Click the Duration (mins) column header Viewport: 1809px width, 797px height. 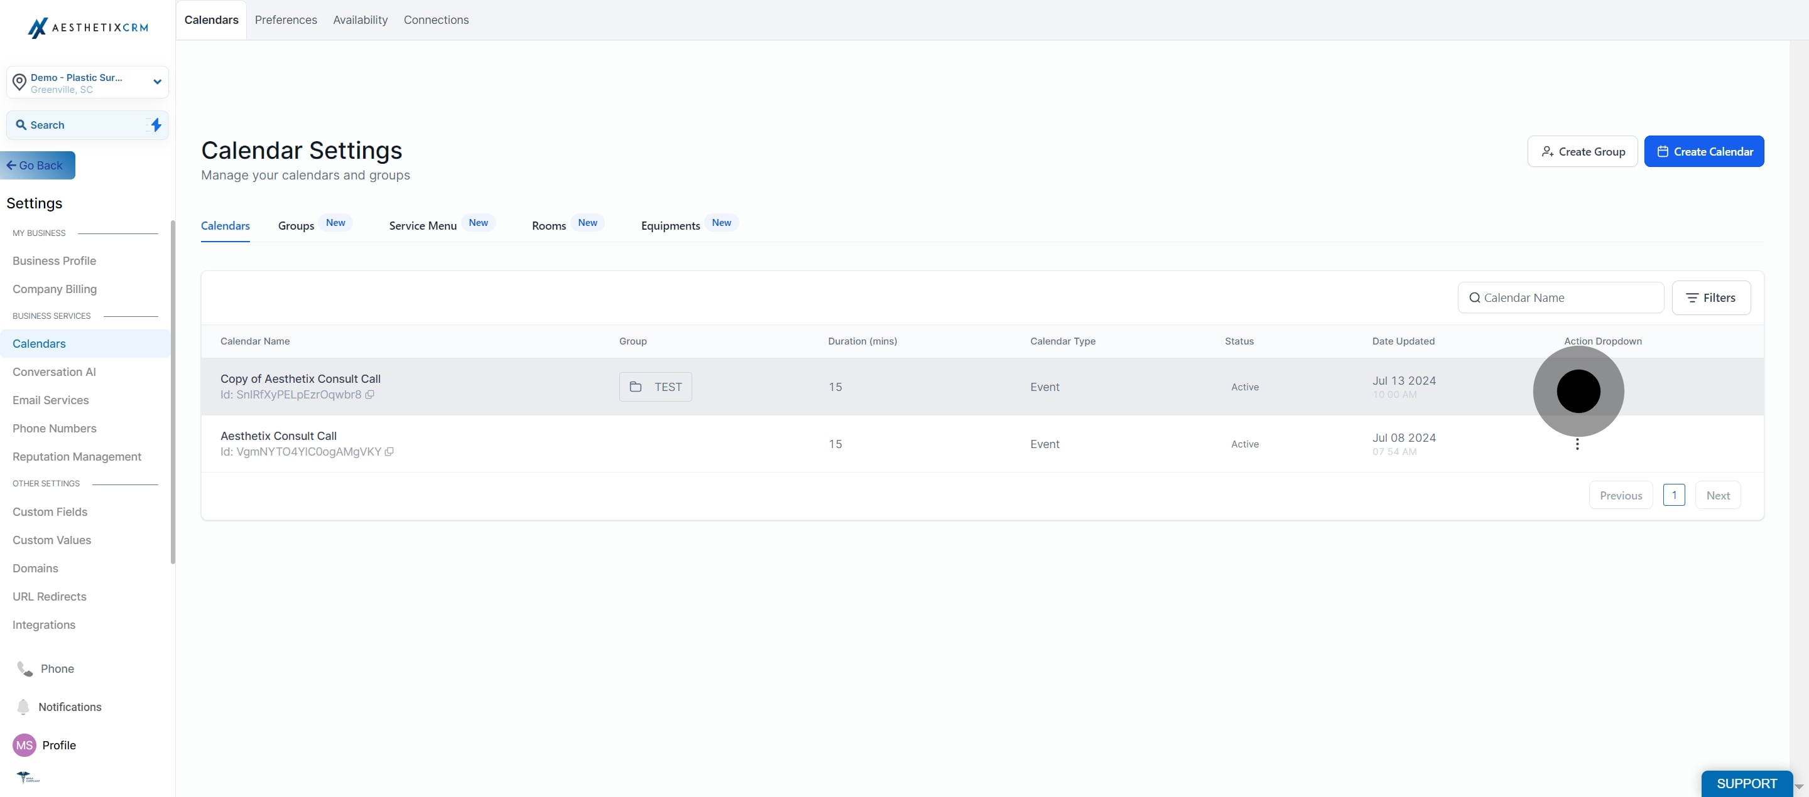tap(862, 341)
